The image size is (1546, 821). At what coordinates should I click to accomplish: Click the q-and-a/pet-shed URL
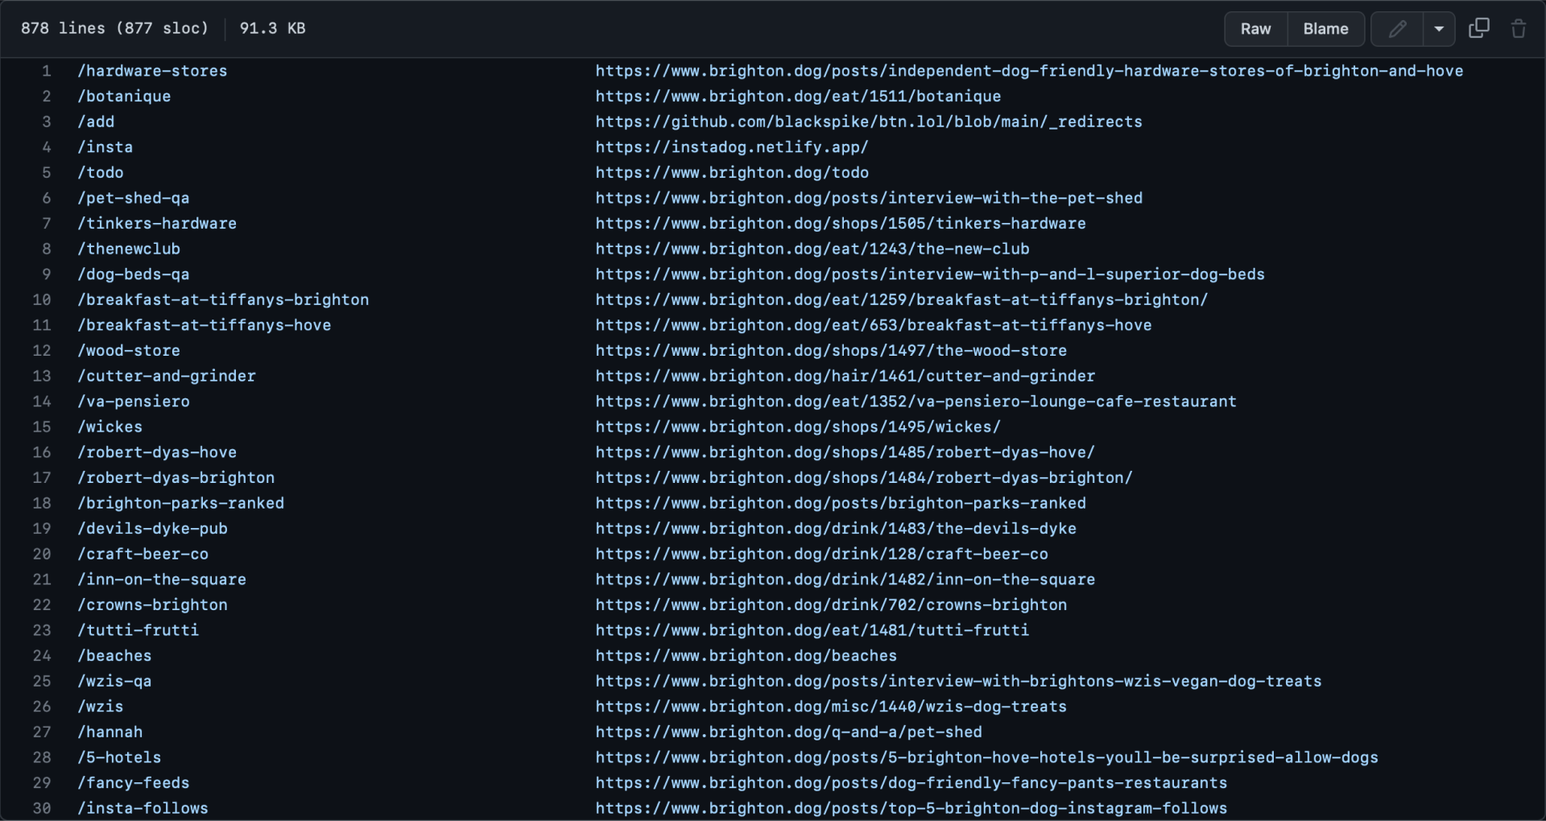coord(789,732)
